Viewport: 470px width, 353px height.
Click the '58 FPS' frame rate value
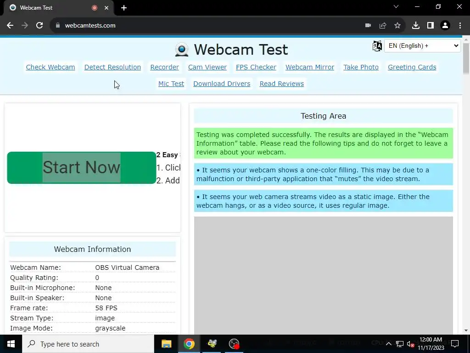pos(106,308)
